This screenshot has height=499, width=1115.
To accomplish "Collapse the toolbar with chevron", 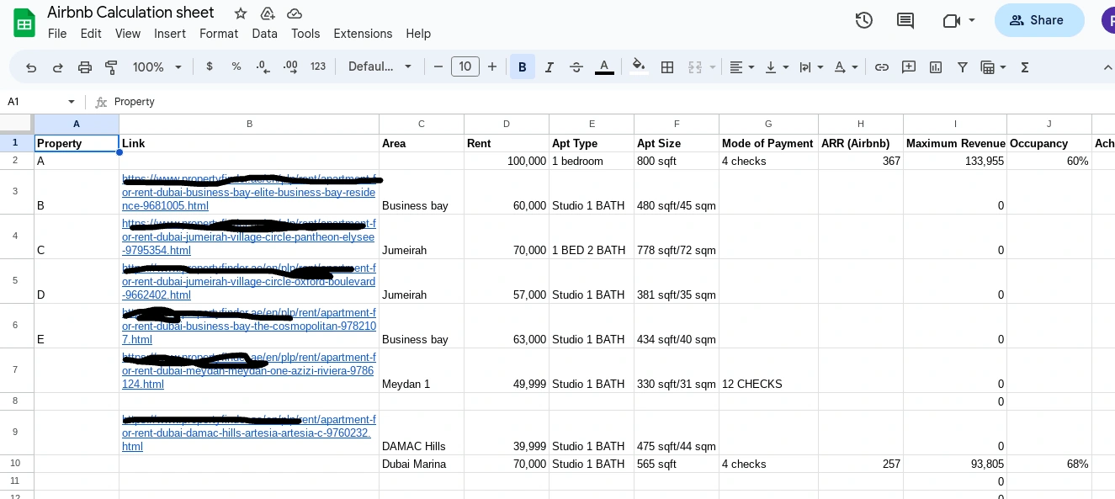I will (x=1107, y=67).
